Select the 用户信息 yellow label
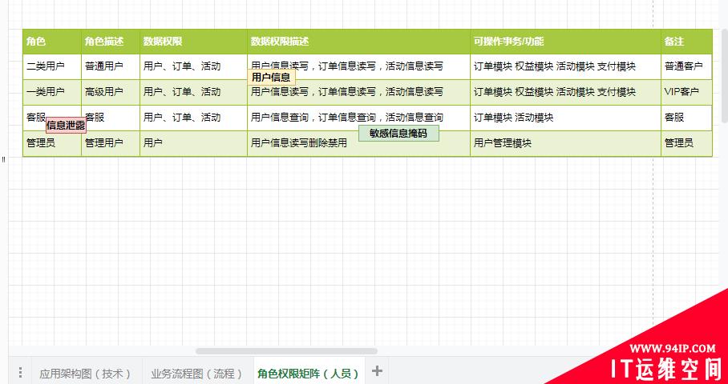Viewport: 728px width, 384px height. point(271,78)
